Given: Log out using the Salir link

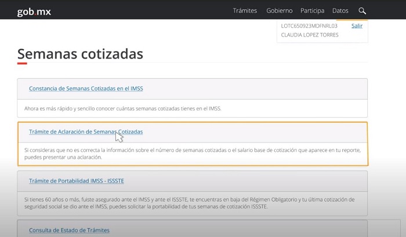Looking at the screenshot, I should [357, 26].
